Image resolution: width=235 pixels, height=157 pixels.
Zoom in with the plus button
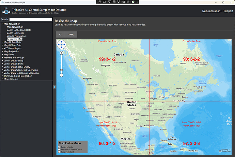pyautogui.click(x=61, y=53)
